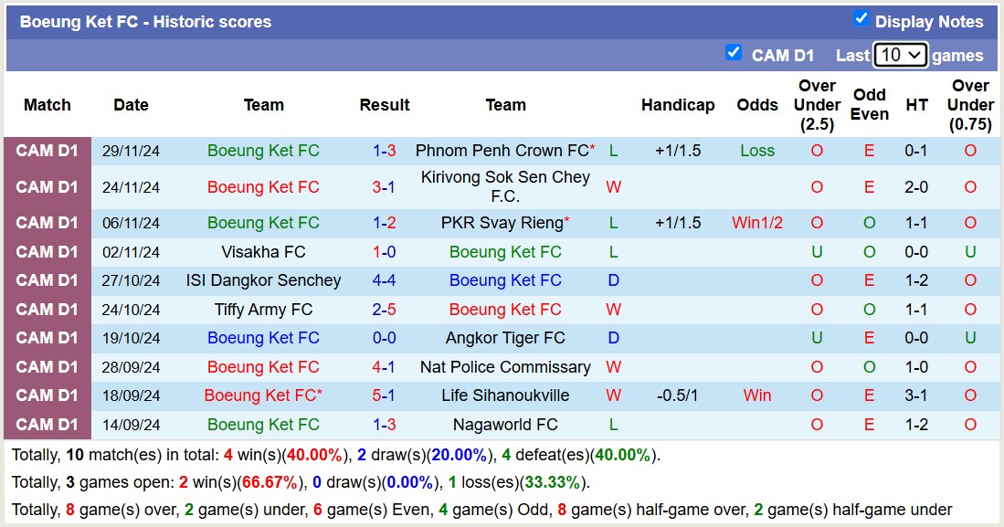
Task: Open PKR Svay Rieng team link
Action: click(x=502, y=222)
